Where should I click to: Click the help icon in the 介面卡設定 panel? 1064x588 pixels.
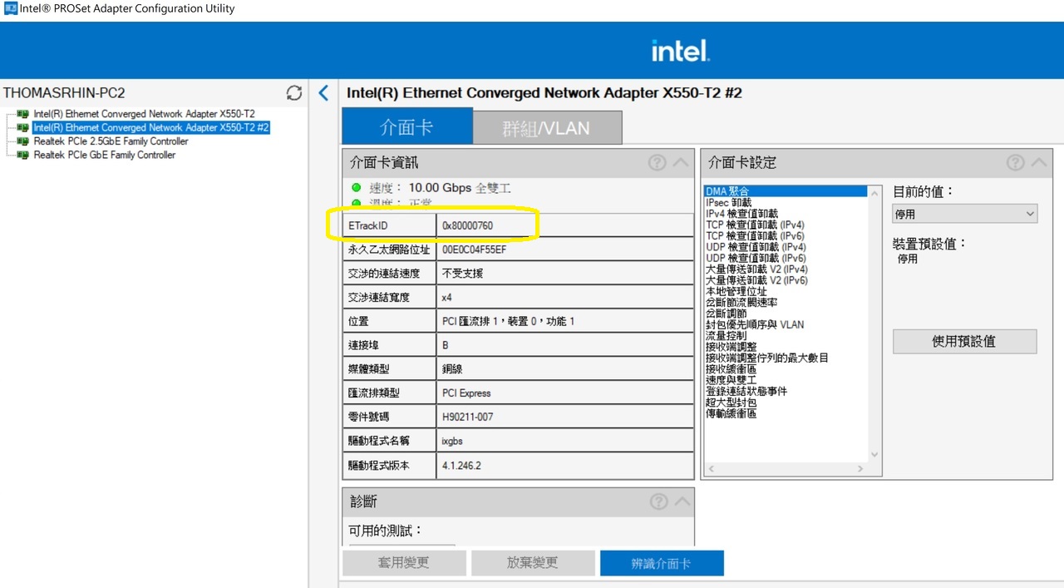[1015, 162]
